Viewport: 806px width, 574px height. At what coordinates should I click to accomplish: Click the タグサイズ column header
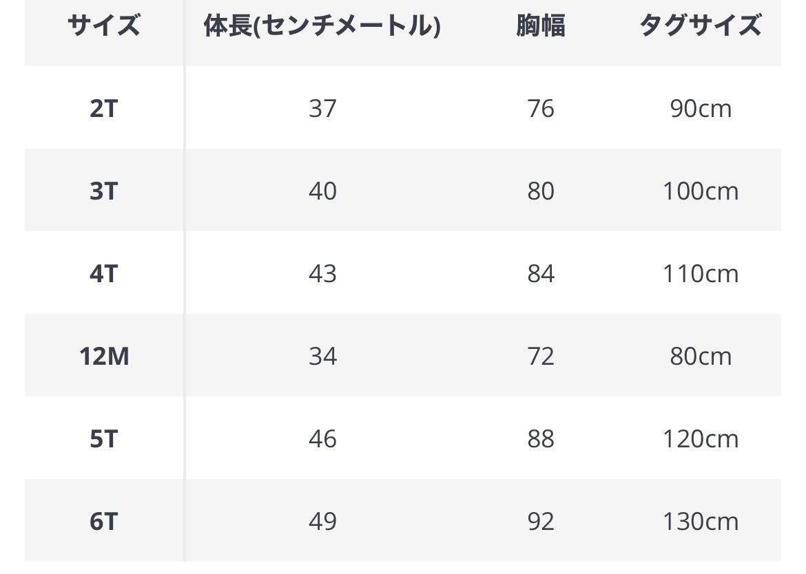tap(700, 26)
